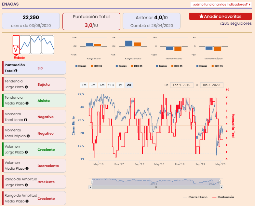Click Puntuación Total 3,0/10 box
255x206 pixels.
tap(91, 21)
